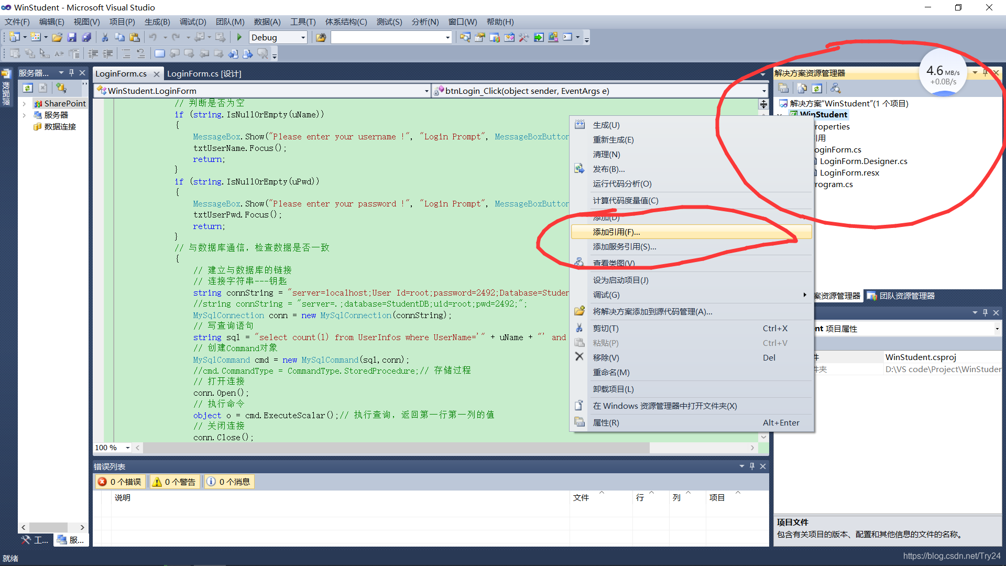Click the find text combo input field
The image size is (1006, 566).
click(387, 38)
